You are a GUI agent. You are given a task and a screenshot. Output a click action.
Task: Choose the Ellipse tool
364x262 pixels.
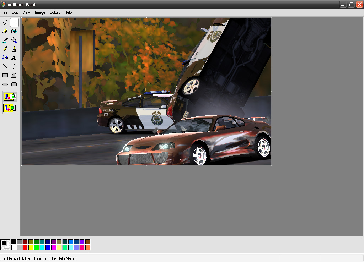[5, 84]
